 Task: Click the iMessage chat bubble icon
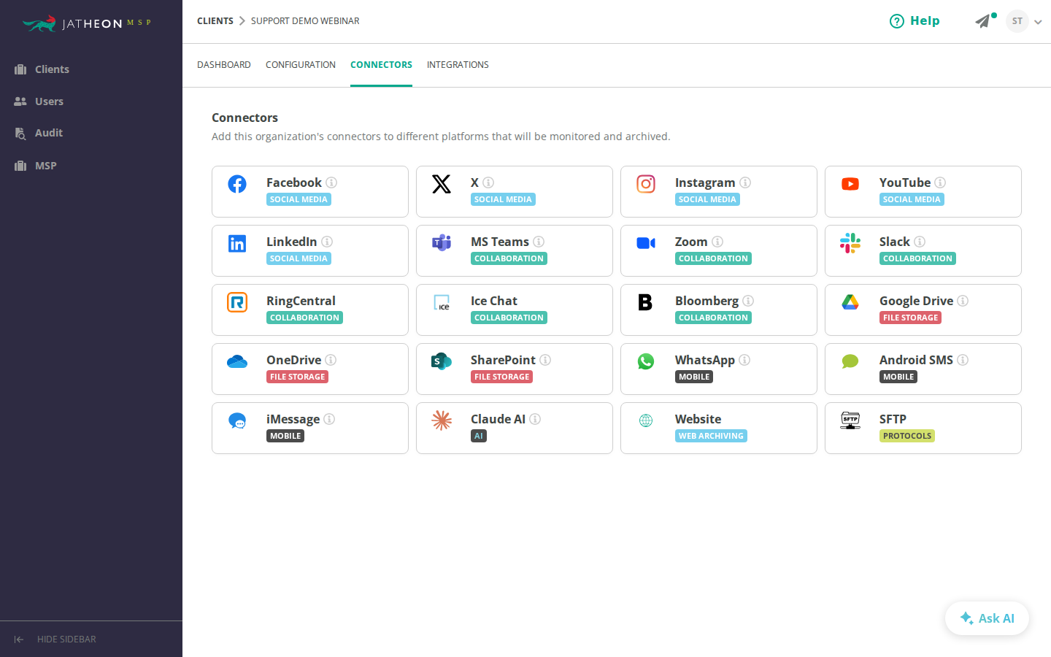pyautogui.click(x=237, y=420)
